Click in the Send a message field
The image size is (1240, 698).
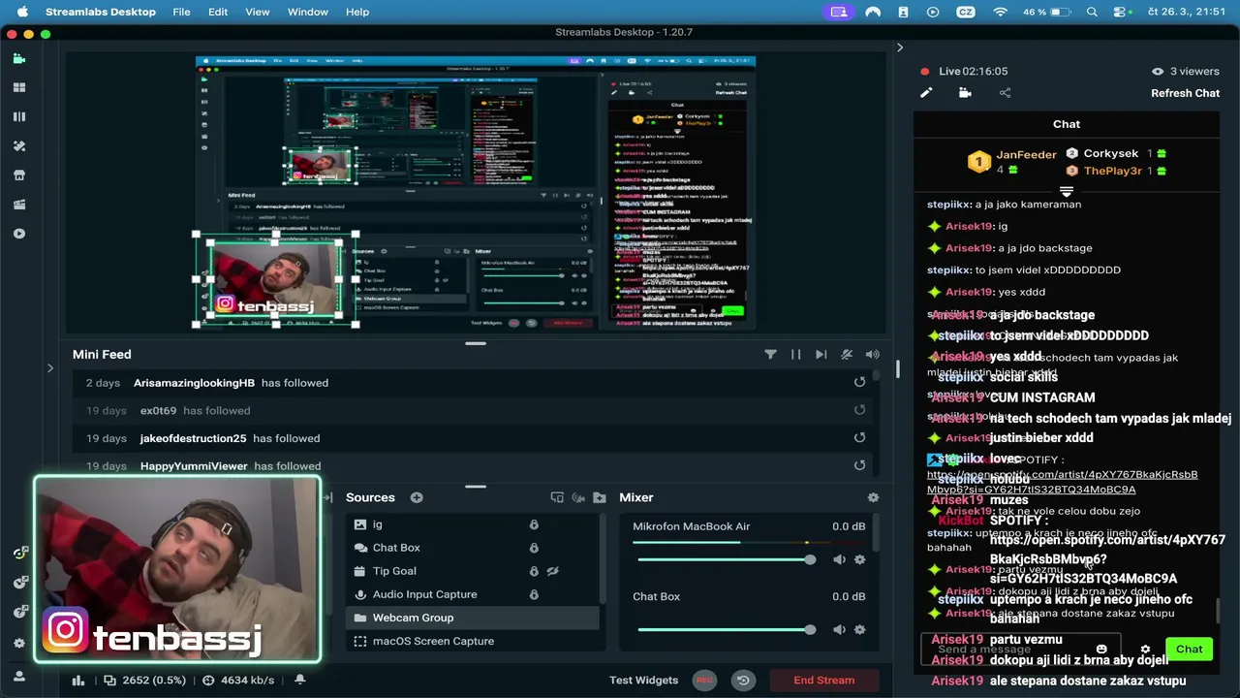click(x=1020, y=650)
